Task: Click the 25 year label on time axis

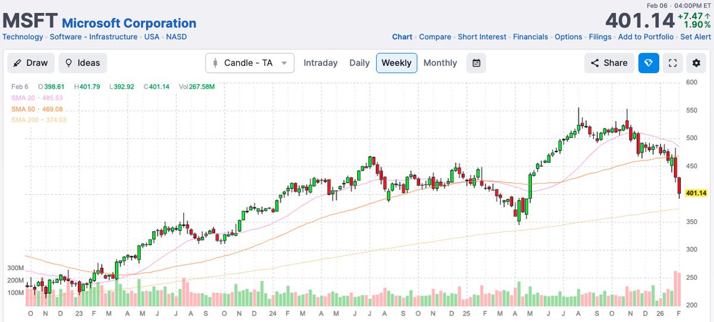Action: pos(465,313)
